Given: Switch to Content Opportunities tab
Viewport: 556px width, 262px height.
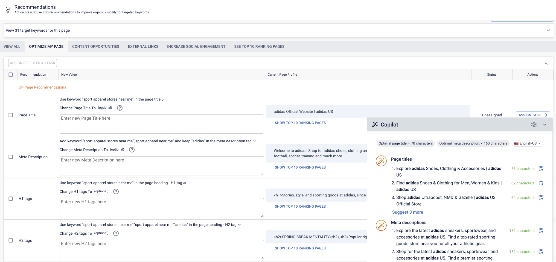Looking at the screenshot, I should pos(95,46).
